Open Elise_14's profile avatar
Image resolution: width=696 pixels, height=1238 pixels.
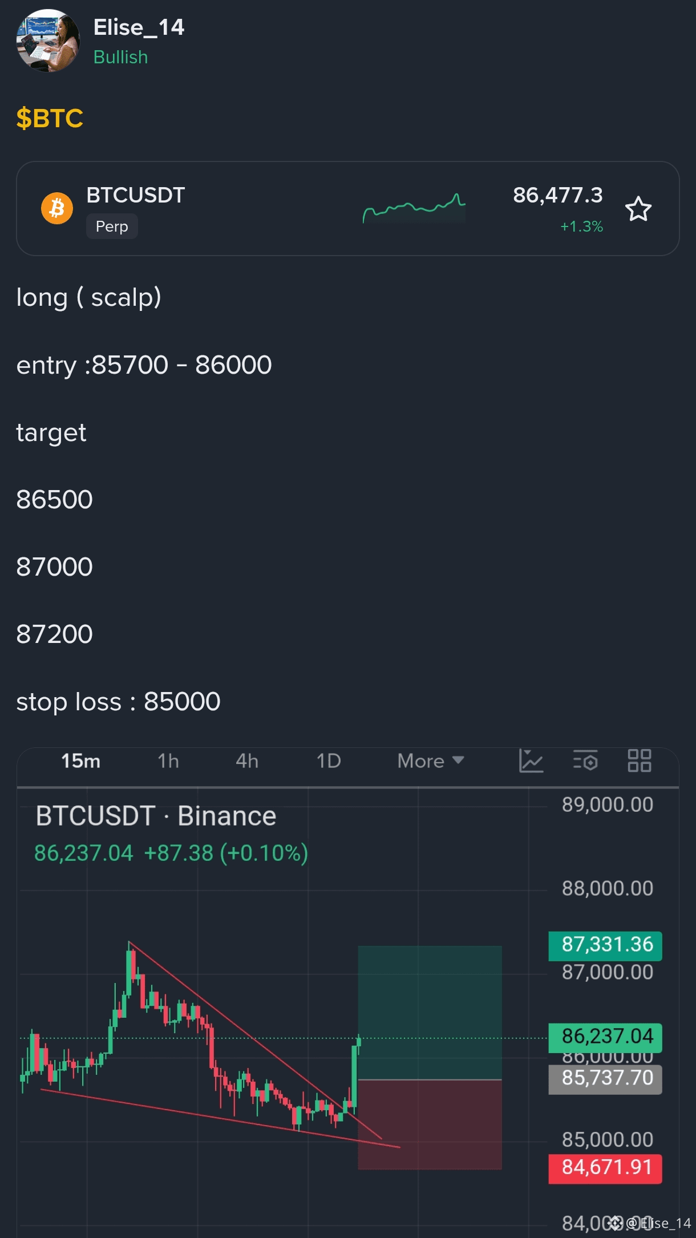click(x=48, y=41)
